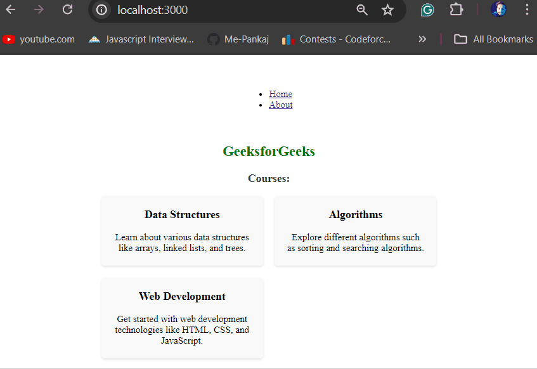Click the zoom magnifier icon in address bar

click(x=362, y=10)
